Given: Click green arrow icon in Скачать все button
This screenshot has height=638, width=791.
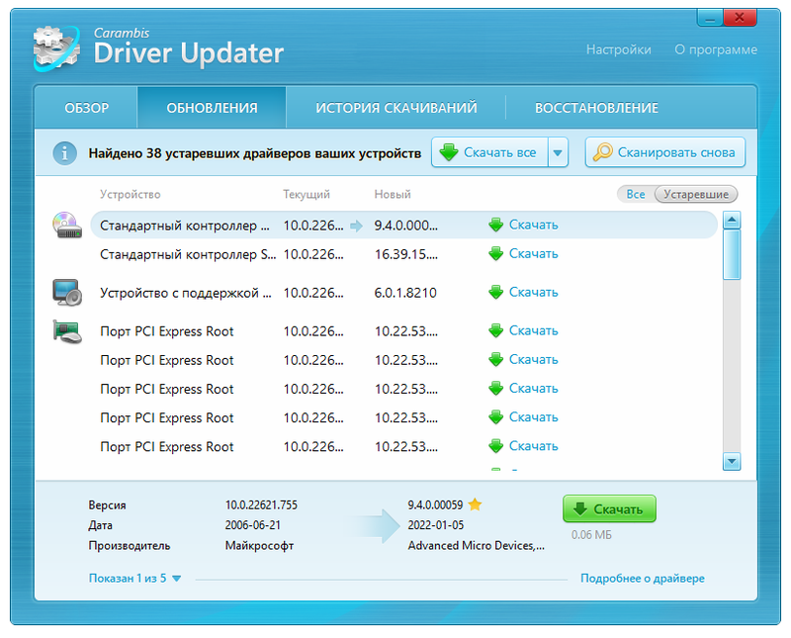Looking at the screenshot, I should click(x=449, y=152).
